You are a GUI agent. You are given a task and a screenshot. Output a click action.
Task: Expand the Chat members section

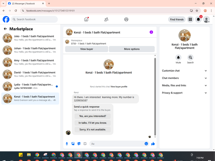coord(184,78)
